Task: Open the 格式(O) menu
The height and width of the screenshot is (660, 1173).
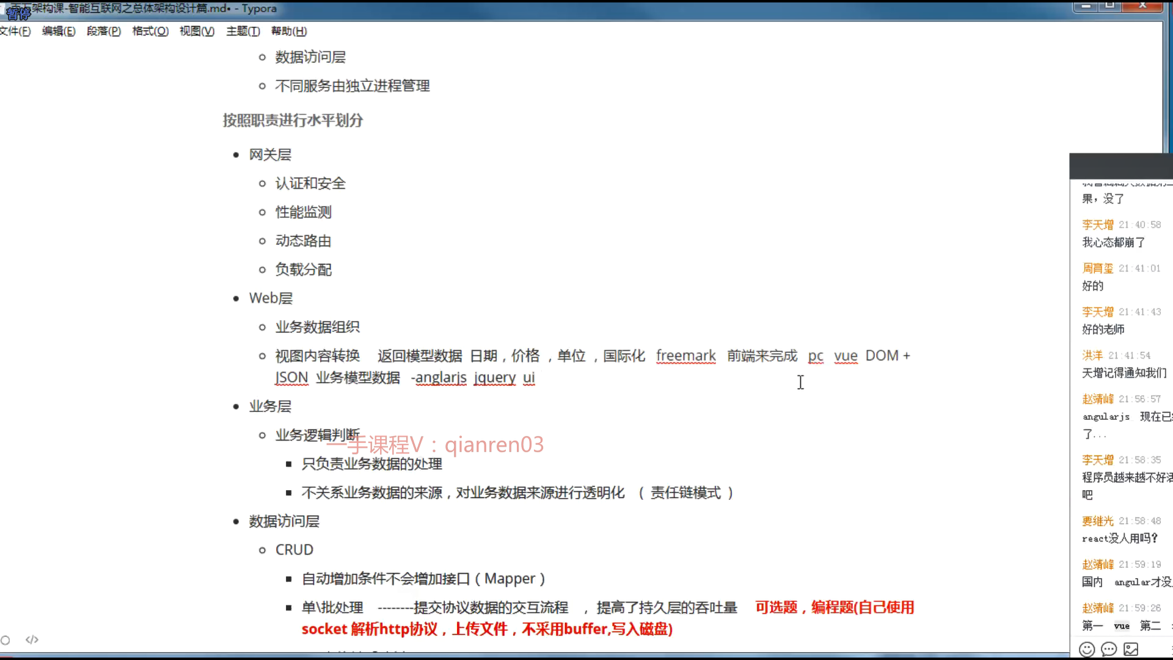Action: point(150,31)
